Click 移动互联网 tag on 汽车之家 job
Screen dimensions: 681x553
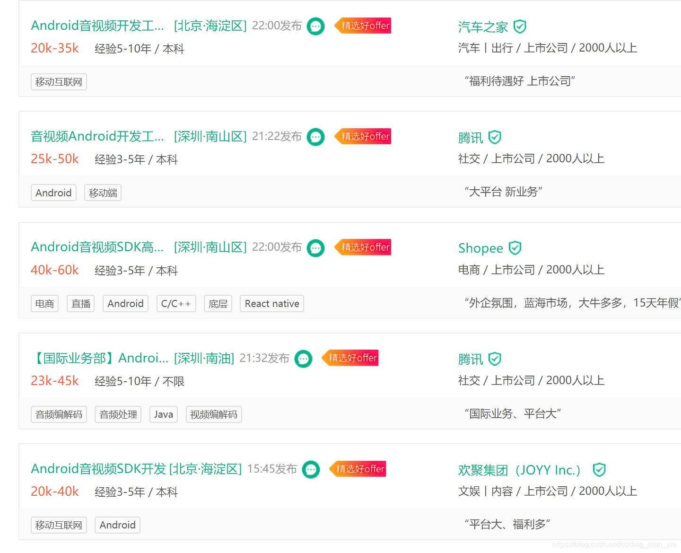59,82
